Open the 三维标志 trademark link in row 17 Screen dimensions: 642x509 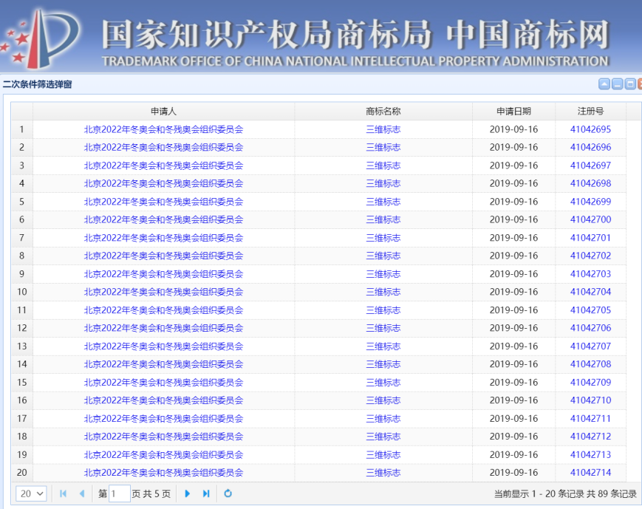tap(383, 418)
